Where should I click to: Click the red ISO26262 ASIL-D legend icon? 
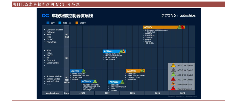pyautogui.click(x=173, y=89)
